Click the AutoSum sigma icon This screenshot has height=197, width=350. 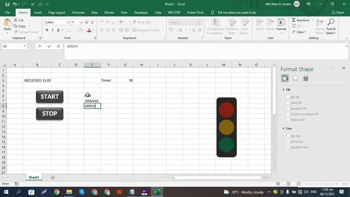coord(294,20)
